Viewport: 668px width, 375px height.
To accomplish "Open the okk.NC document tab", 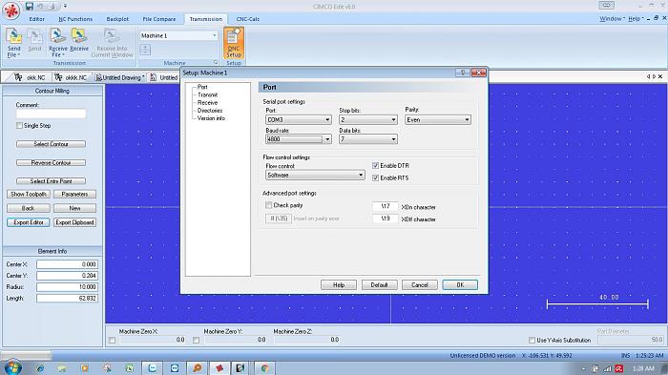I will 30,77.
